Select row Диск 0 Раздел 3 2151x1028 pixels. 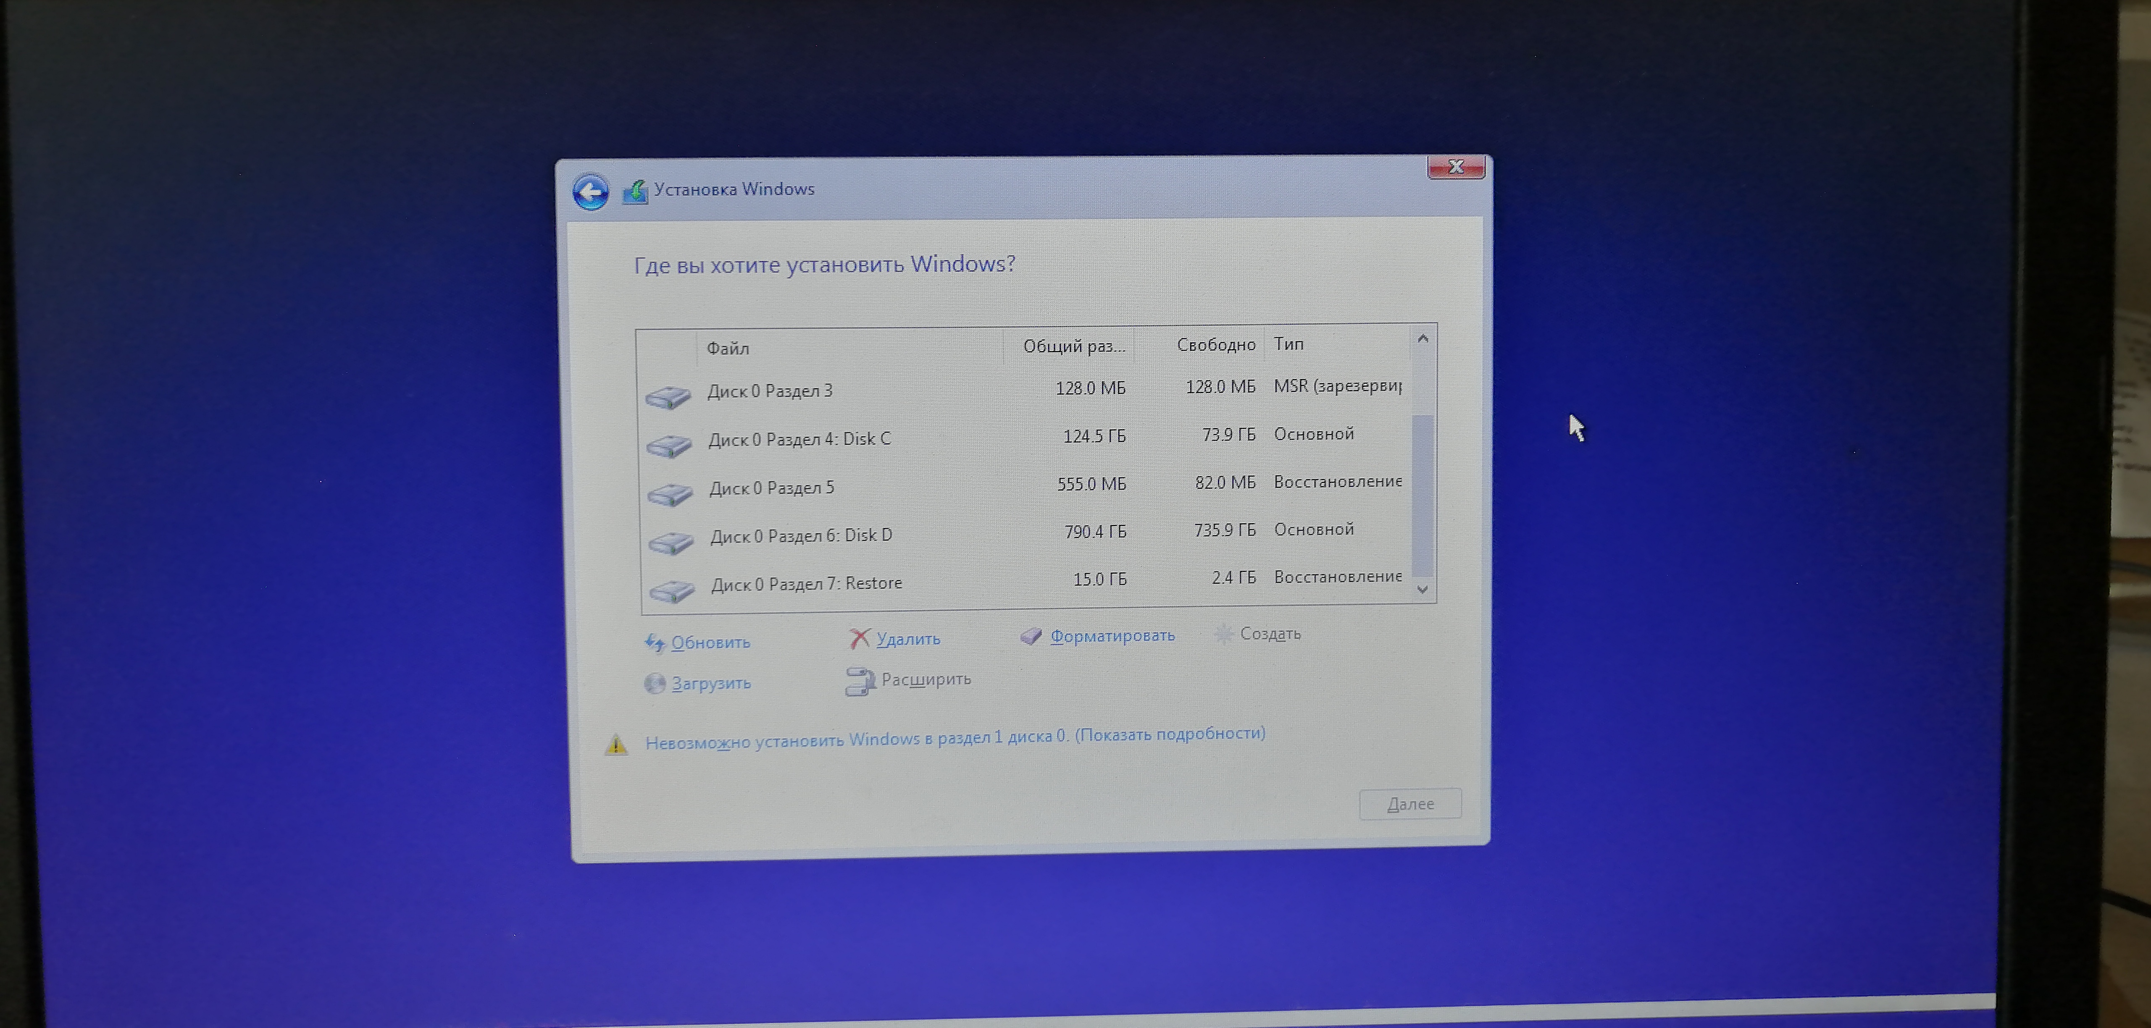coord(1025,390)
